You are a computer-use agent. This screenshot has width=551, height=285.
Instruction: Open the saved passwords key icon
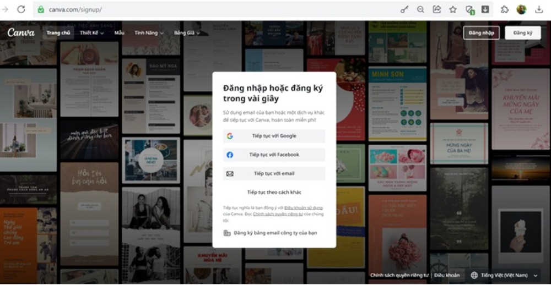404,10
